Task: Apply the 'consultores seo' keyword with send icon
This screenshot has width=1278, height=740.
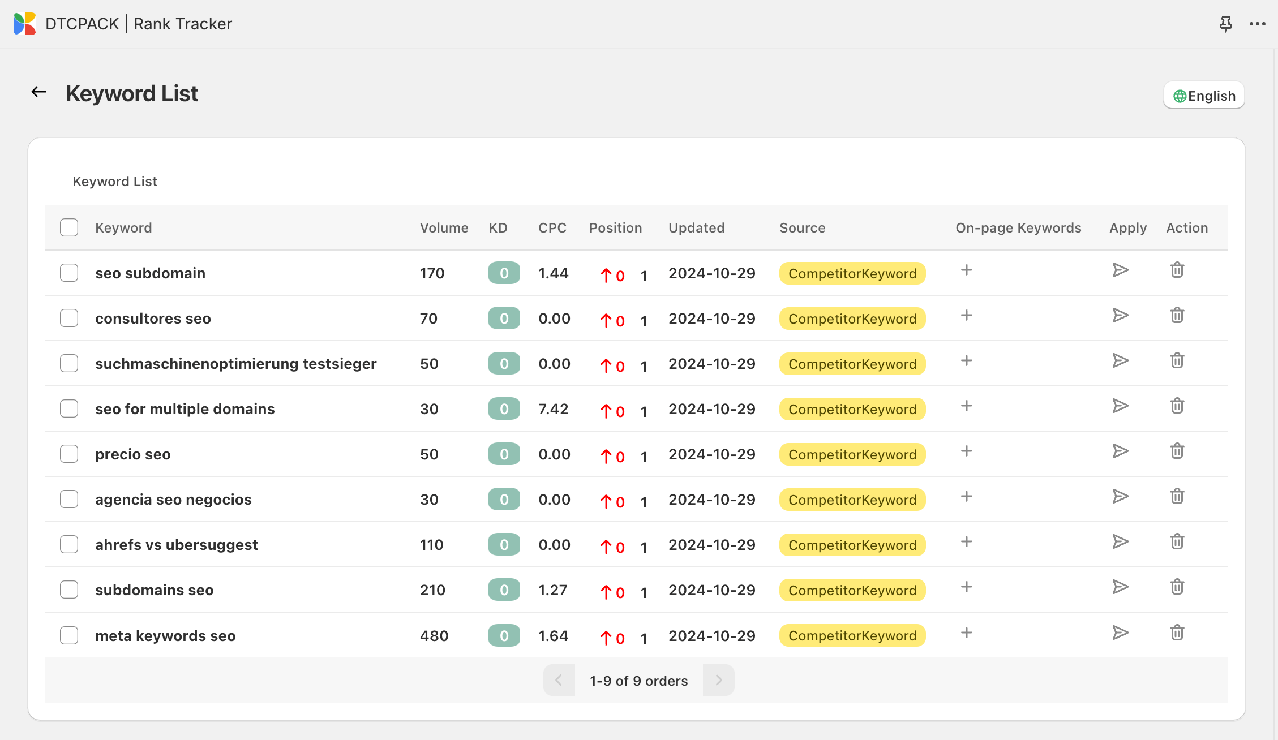Action: pyautogui.click(x=1120, y=316)
